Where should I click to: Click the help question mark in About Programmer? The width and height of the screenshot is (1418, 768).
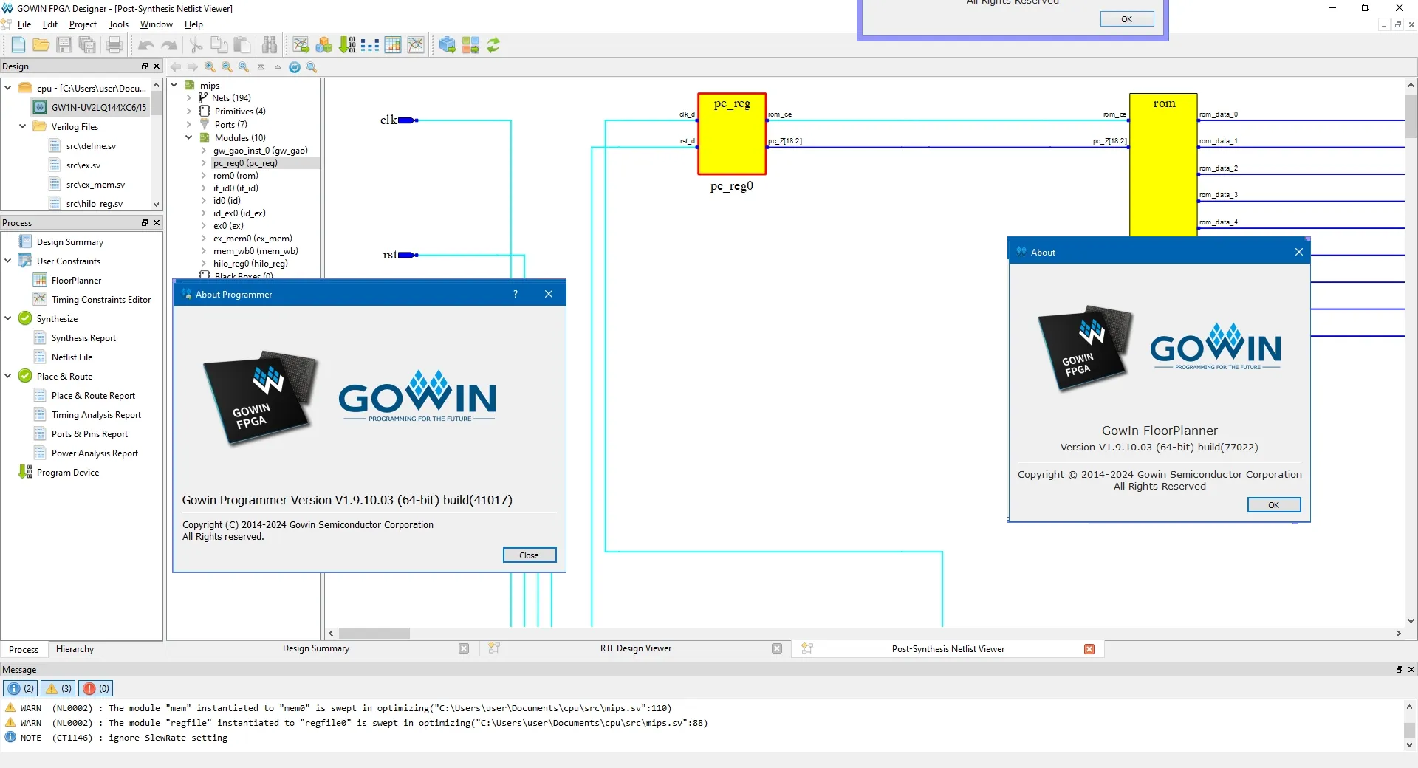point(516,294)
